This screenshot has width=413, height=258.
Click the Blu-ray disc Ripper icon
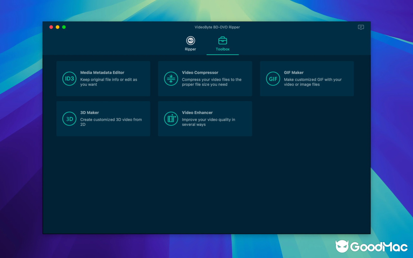point(190,41)
